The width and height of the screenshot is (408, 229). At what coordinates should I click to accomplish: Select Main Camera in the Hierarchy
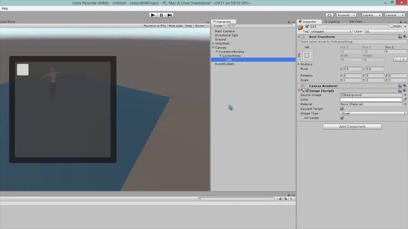tap(224, 31)
